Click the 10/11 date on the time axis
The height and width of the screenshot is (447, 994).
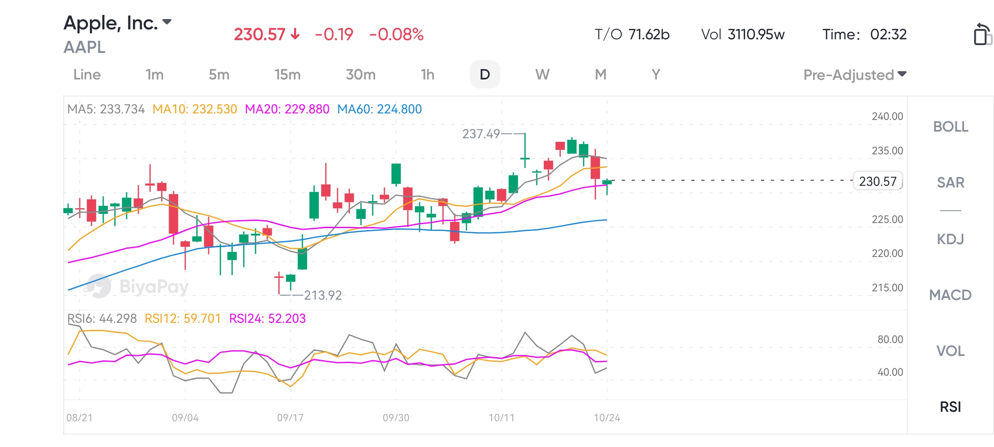(502, 418)
